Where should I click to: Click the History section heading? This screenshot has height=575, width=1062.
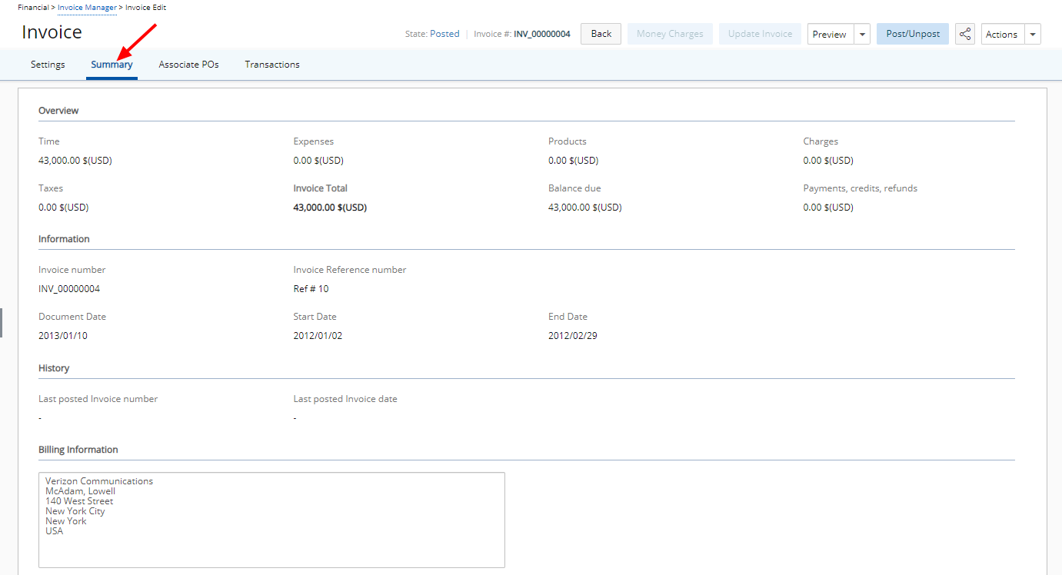click(54, 368)
